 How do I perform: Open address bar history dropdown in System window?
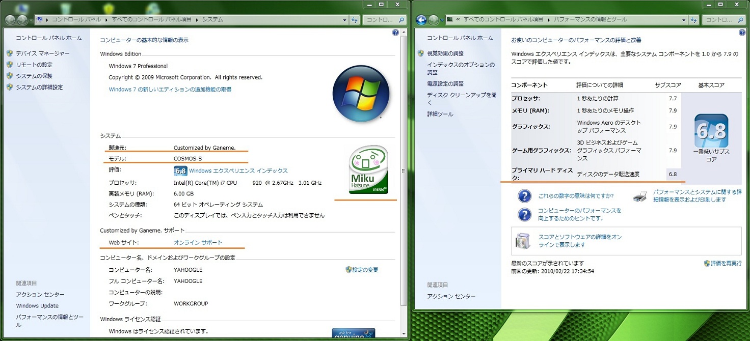point(345,20)
